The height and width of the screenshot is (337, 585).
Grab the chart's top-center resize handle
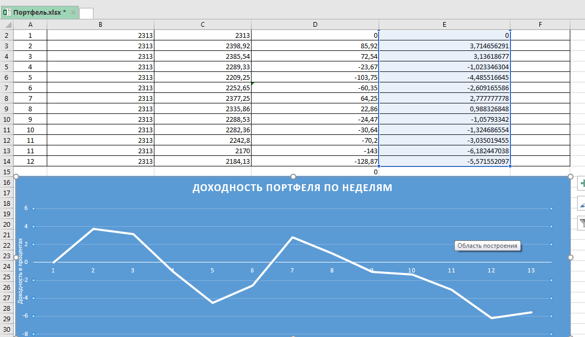click(x=293, y=176)
